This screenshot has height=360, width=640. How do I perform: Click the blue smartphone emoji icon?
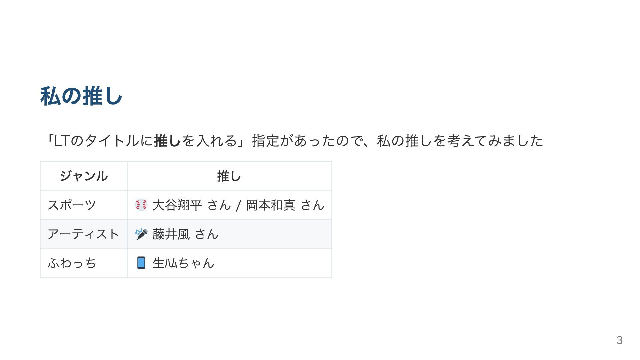(x=141, y=263)
